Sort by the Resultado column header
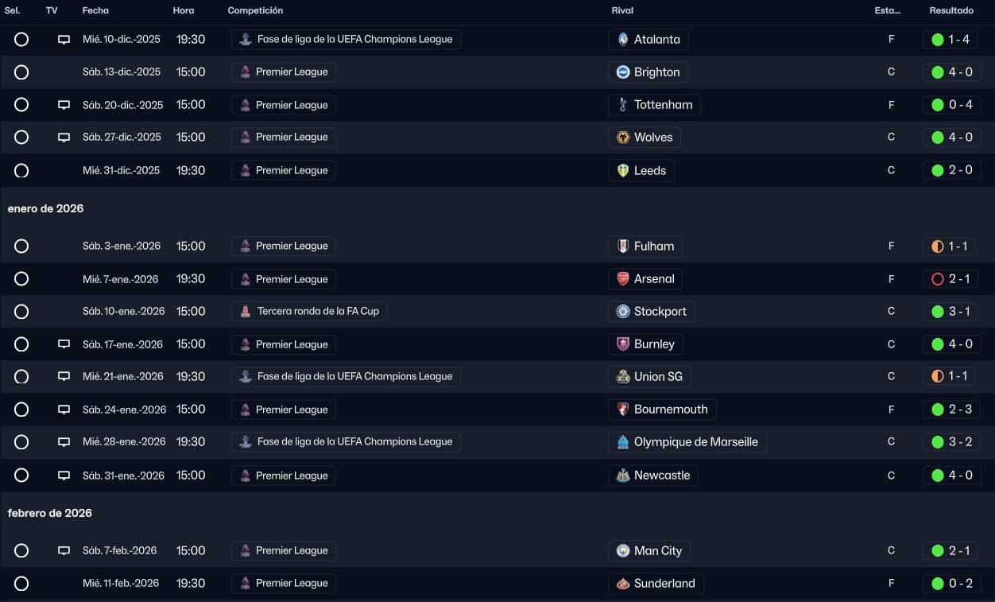 coord(951,11)
